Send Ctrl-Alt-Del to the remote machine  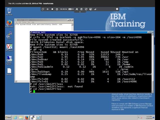point(63,9)
